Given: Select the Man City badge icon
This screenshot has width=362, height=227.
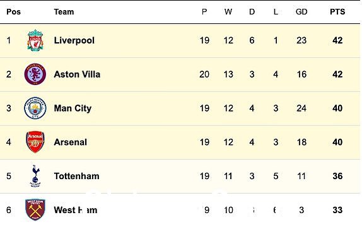Looking at the screenshot, I should point(35,108).
